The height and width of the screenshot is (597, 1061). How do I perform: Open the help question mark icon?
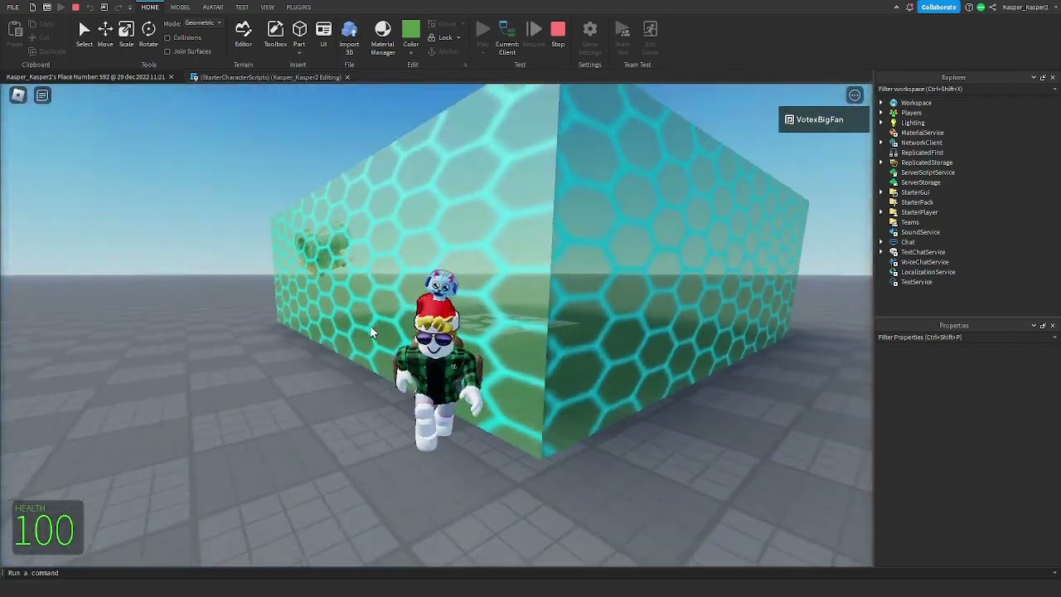(x=969, y=7)
